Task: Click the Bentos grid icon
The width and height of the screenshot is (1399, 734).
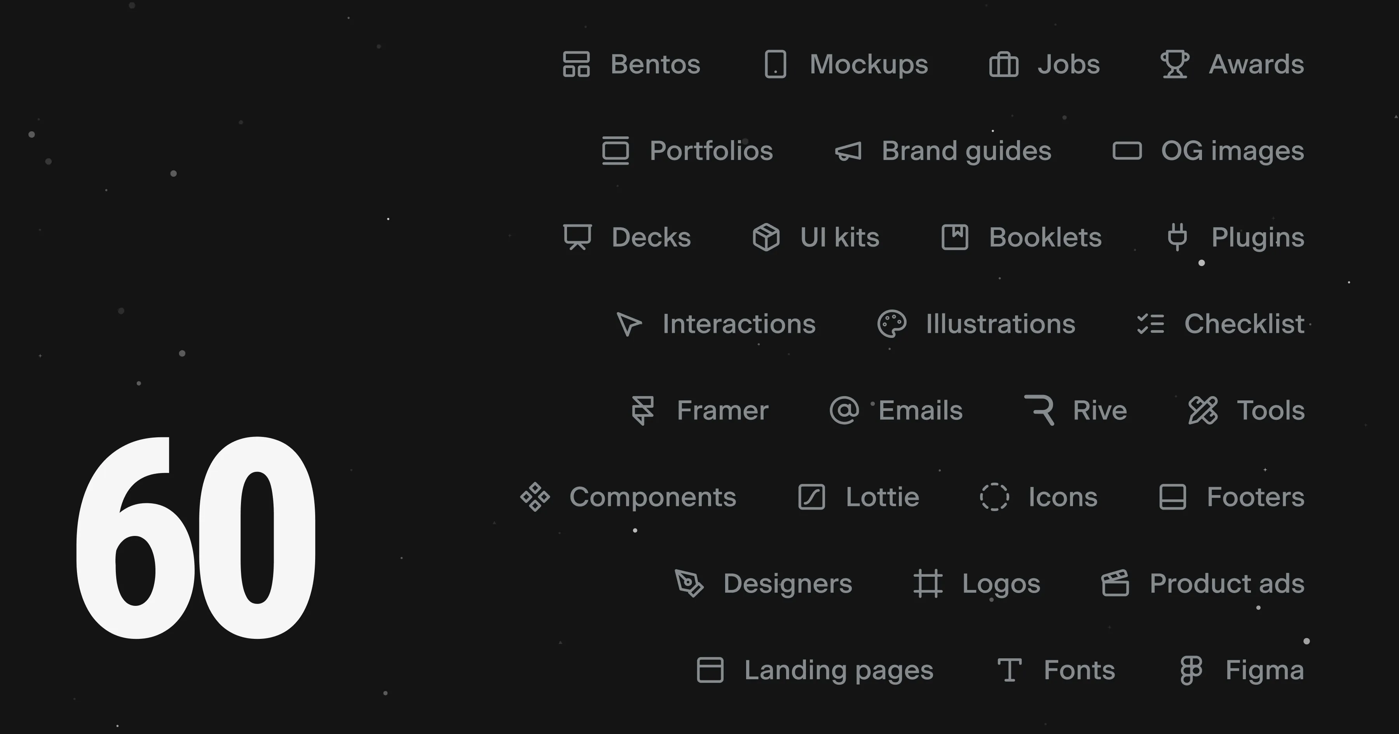Action: coord(576,64)
